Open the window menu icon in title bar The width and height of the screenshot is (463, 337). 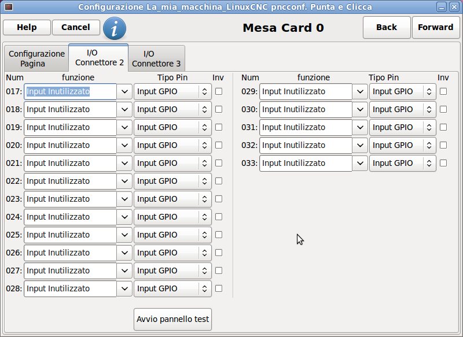pos(9,6)
